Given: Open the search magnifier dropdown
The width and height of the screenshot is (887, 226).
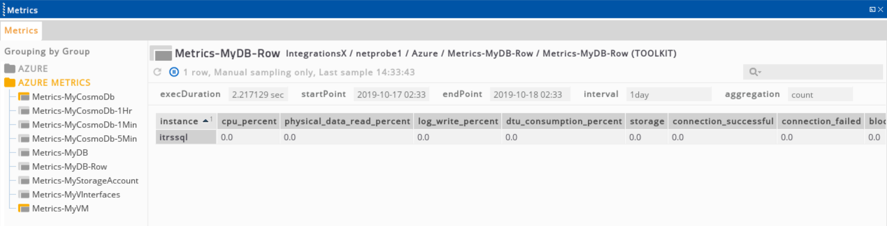Looking at the screenshot, I should (755, 72).
